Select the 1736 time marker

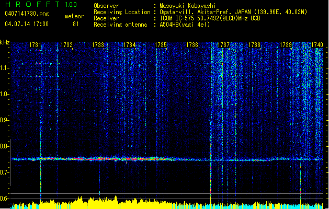pos(192,45)
